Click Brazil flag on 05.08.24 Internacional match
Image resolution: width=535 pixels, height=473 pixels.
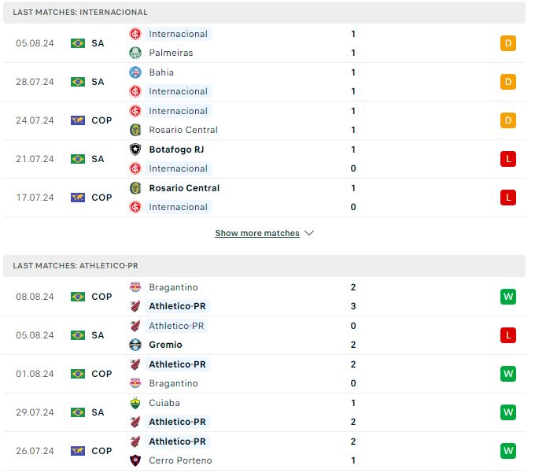click(x=78, y=43)
